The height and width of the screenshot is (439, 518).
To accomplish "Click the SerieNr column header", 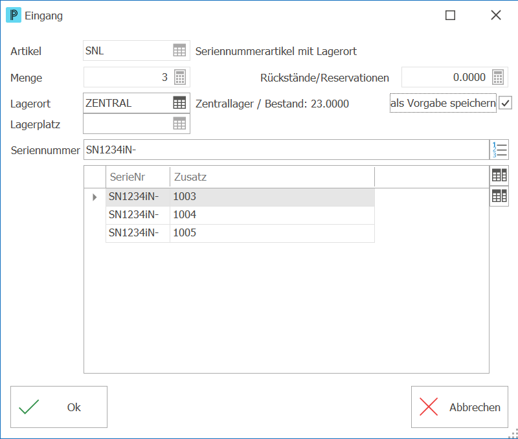I will pos(138,177).
